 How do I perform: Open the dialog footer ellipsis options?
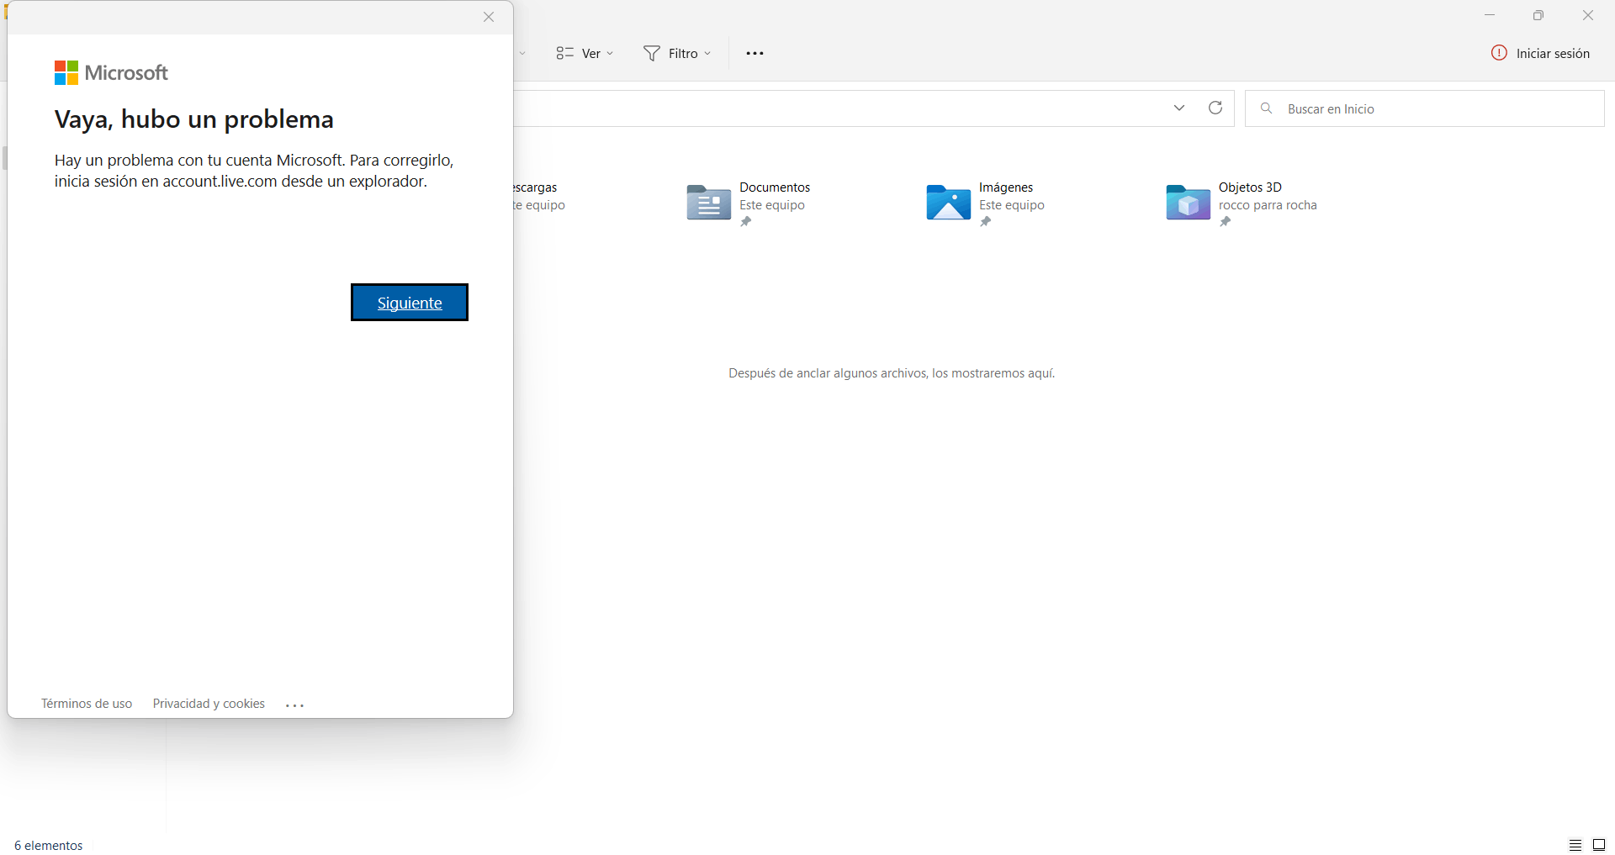tap(294, 705)
